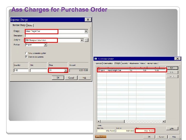Click the Magaya Tip badge
Viewport: 186px width, 140px height.
point(101,137)
